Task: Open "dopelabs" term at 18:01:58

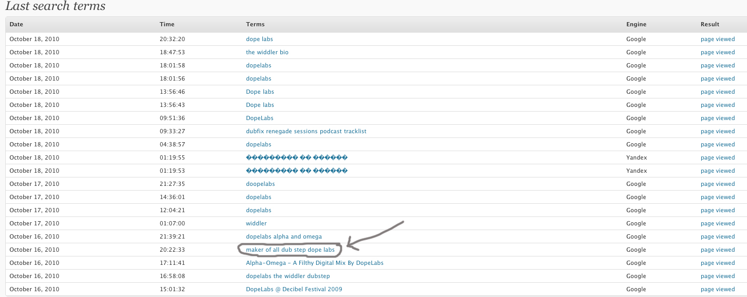Action: 259,65
